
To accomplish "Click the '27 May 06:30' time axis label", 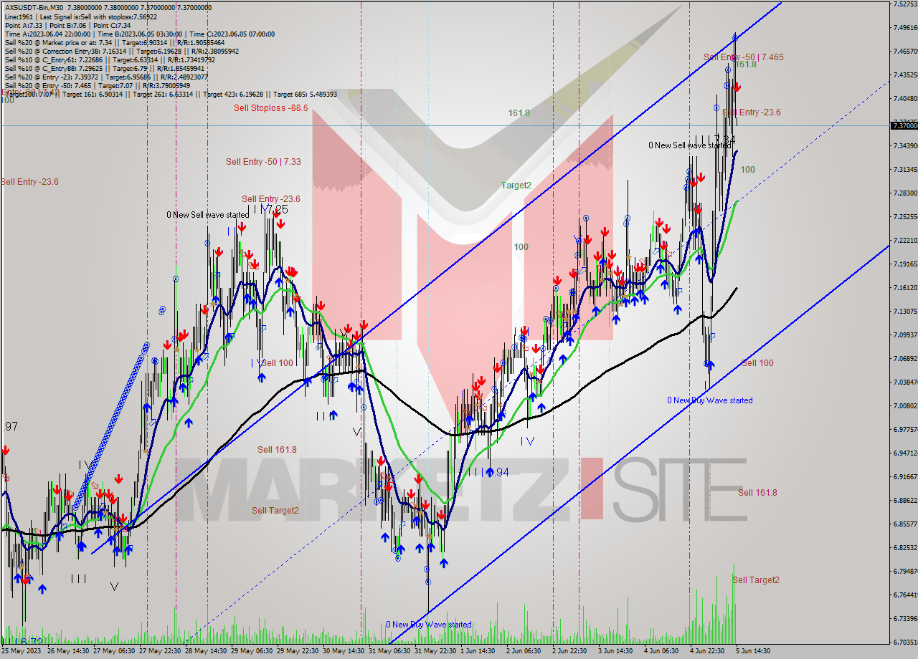I will pos(115,651).
